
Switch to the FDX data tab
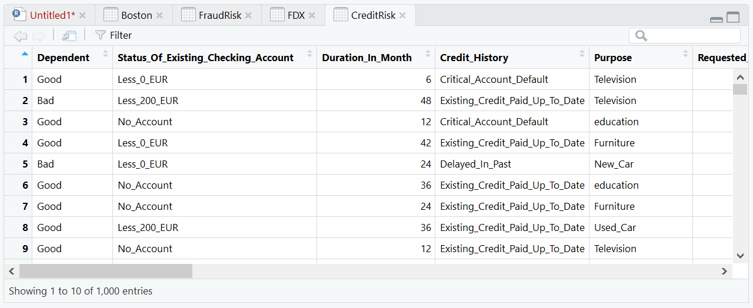point(296,15)
